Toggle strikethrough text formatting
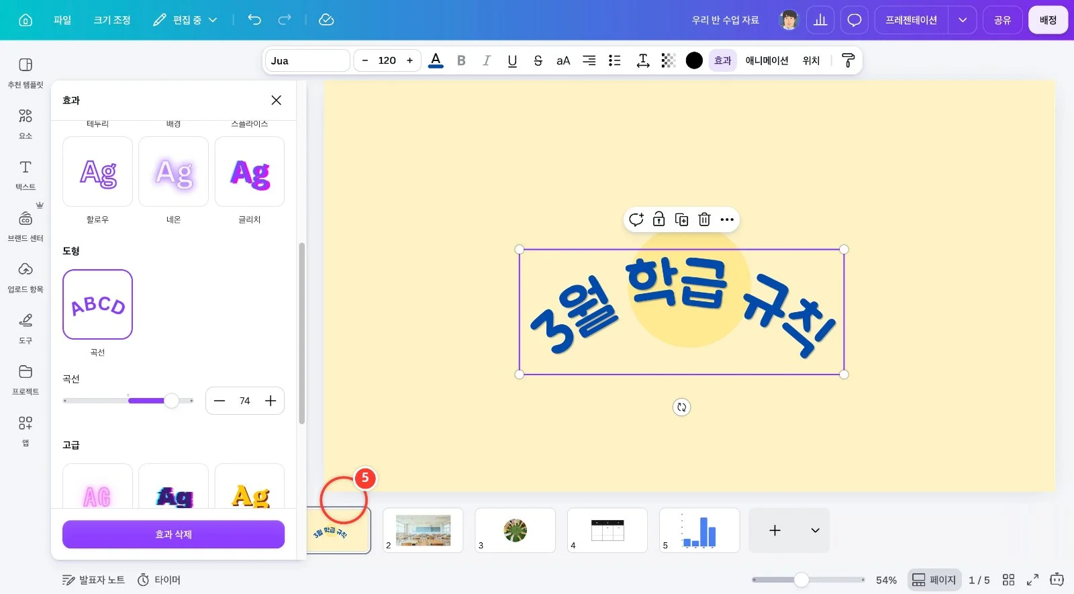Viewport: 1074px width, 594px height. (538, 60)
